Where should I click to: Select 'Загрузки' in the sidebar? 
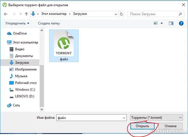pyautogui.click(x=20, y=63)
